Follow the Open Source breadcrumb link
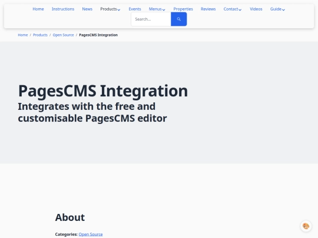 (x=63, y=35)
